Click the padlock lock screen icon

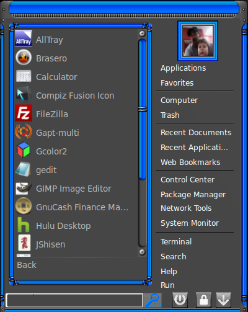(x=203, y=300)
